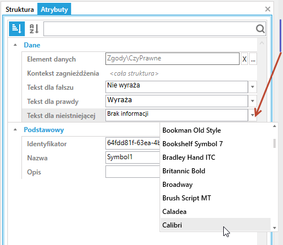The width and height of the screenshot is (283, 245).
Task: Sort attributes alphabetically A-Z
Action: (34, 29)
